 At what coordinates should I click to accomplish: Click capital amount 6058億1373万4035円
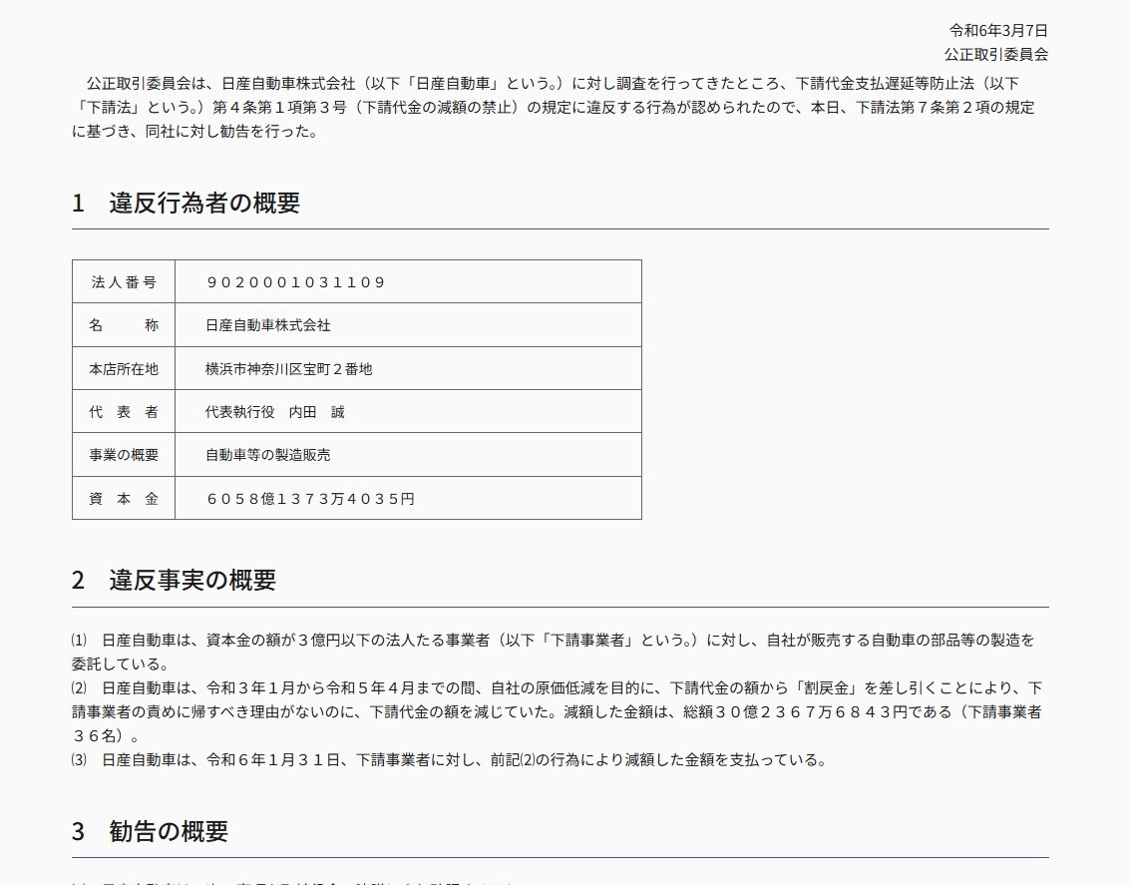[310, 499]
